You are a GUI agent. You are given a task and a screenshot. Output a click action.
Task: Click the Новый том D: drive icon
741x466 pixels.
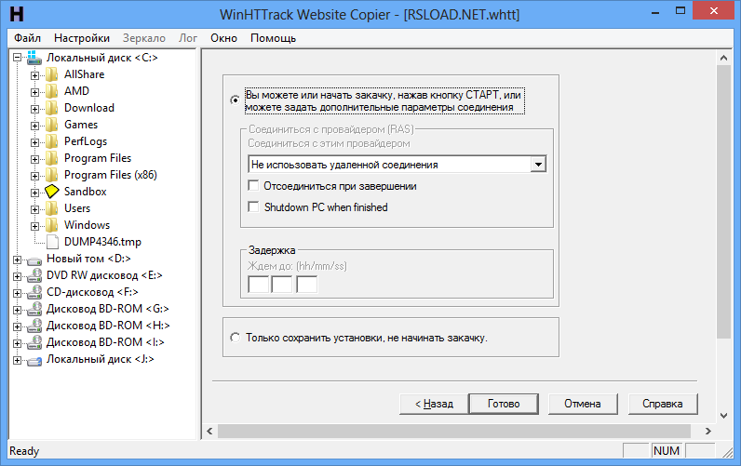(34, 260)
